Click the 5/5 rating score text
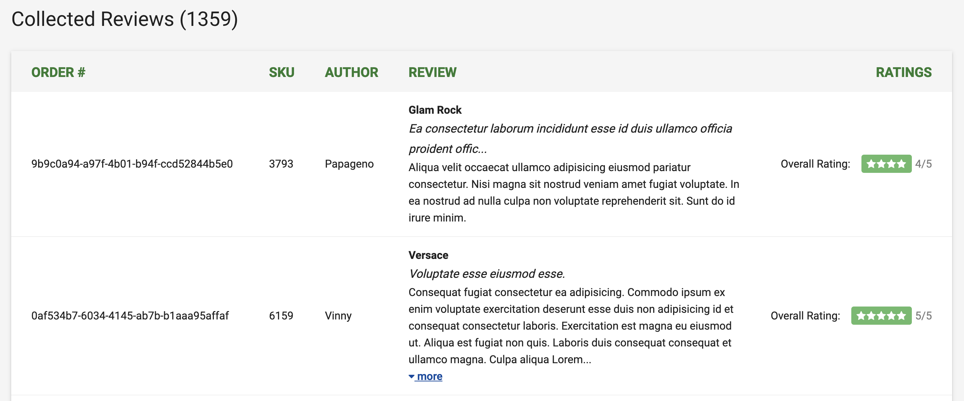964x401 pixels. [923, 316]
